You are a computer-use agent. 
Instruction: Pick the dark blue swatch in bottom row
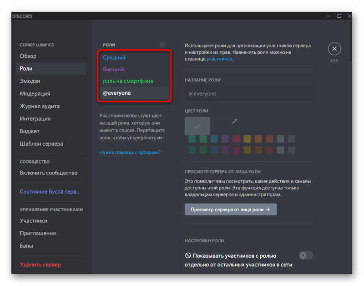(214, 150)
